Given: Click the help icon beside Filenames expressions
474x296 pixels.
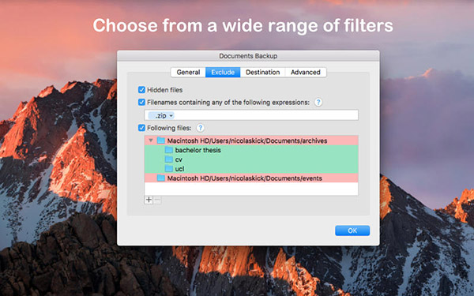Looking at the screenshot, I should [318, 103].
